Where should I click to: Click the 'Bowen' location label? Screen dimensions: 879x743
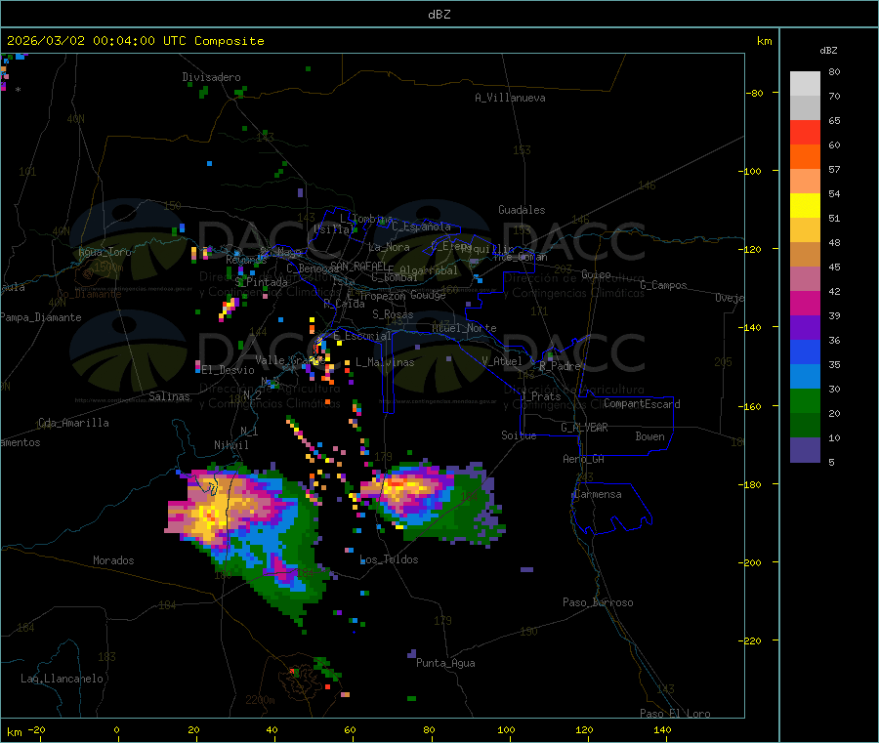(x=650, y=436)
